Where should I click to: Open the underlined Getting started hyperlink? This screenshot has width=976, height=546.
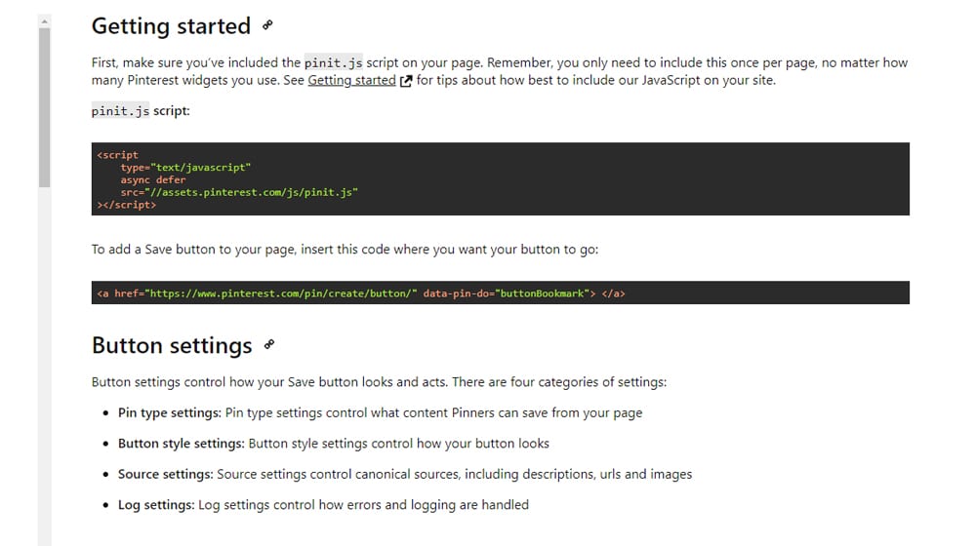pos(351,81)
